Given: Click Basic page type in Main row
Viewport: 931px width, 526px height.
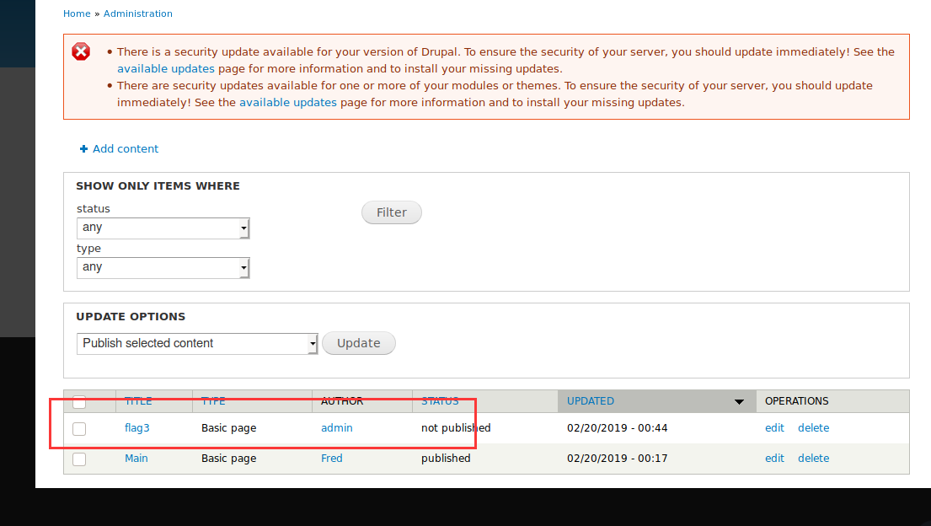Looking at the screenshot, I should tap(228, 459).
